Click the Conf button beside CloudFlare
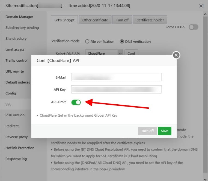The image size is (208, 181). point(131,52)
